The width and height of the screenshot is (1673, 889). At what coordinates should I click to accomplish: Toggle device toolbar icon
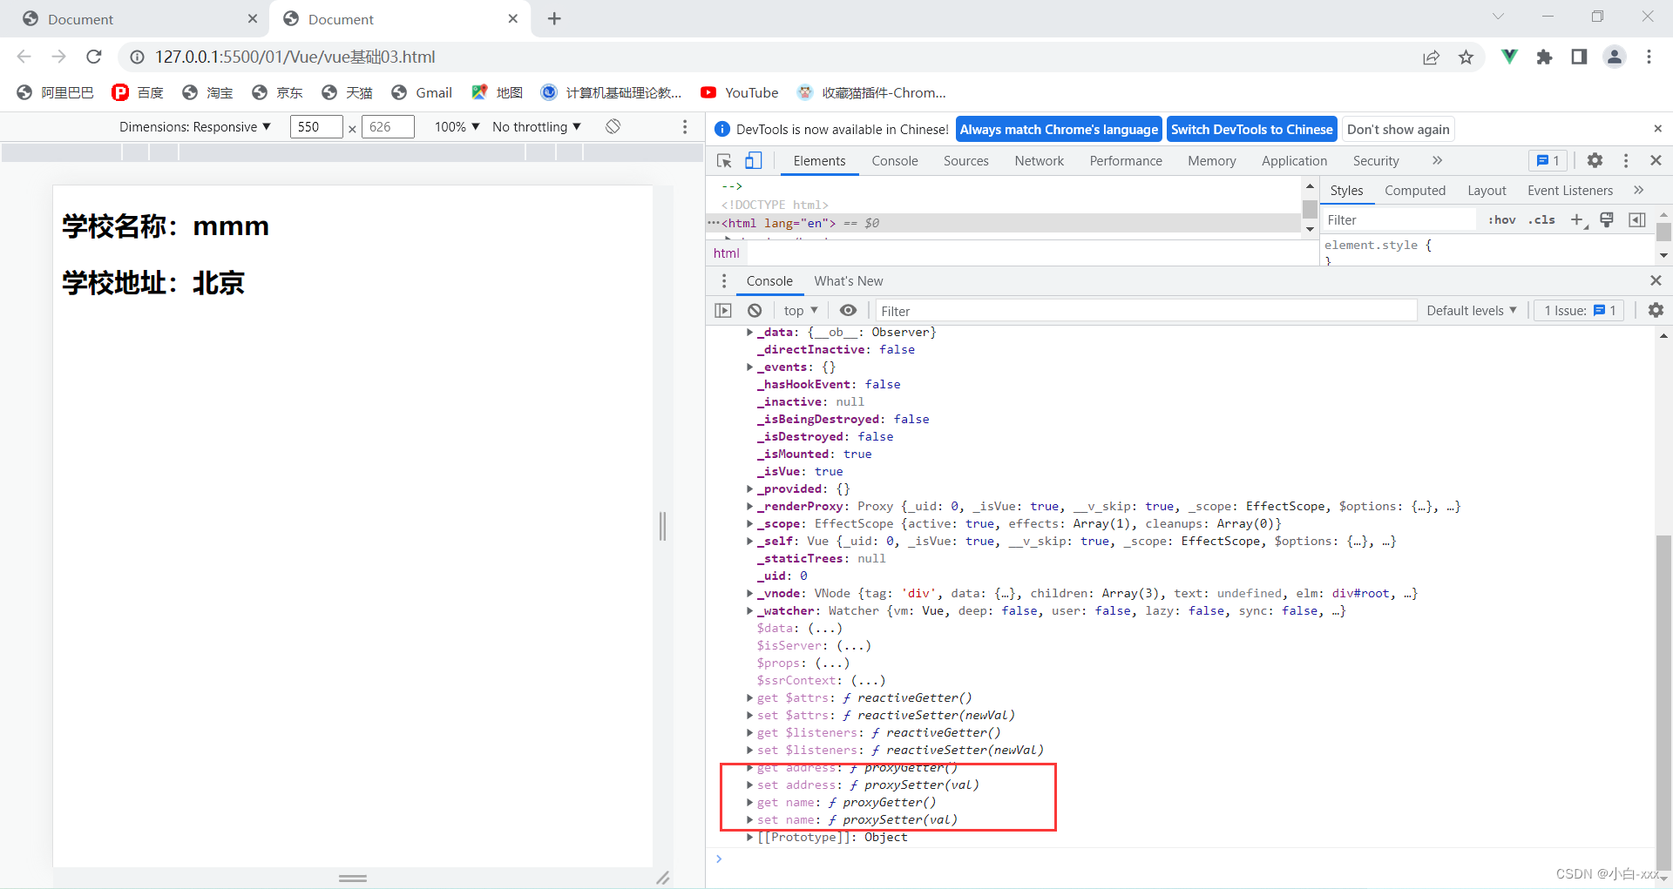coord(754,161)
